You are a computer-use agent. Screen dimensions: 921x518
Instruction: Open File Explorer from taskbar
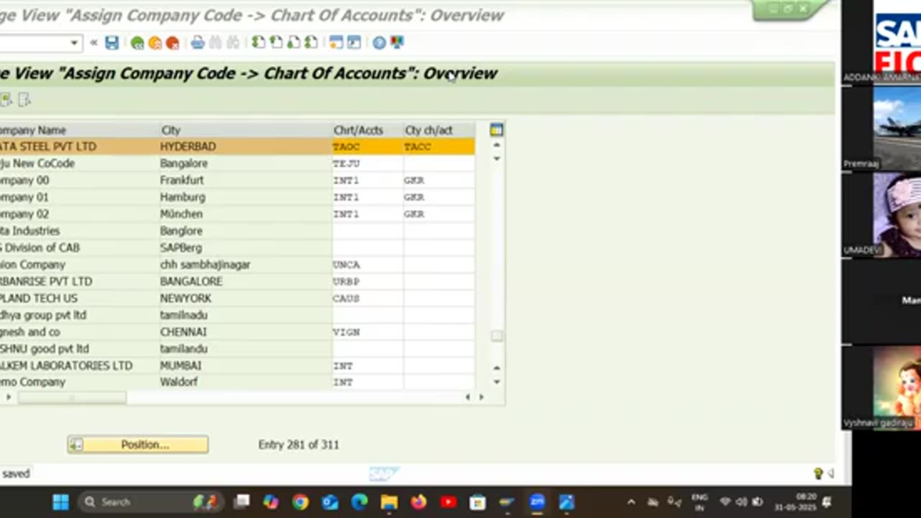click(x=389, y=502)
